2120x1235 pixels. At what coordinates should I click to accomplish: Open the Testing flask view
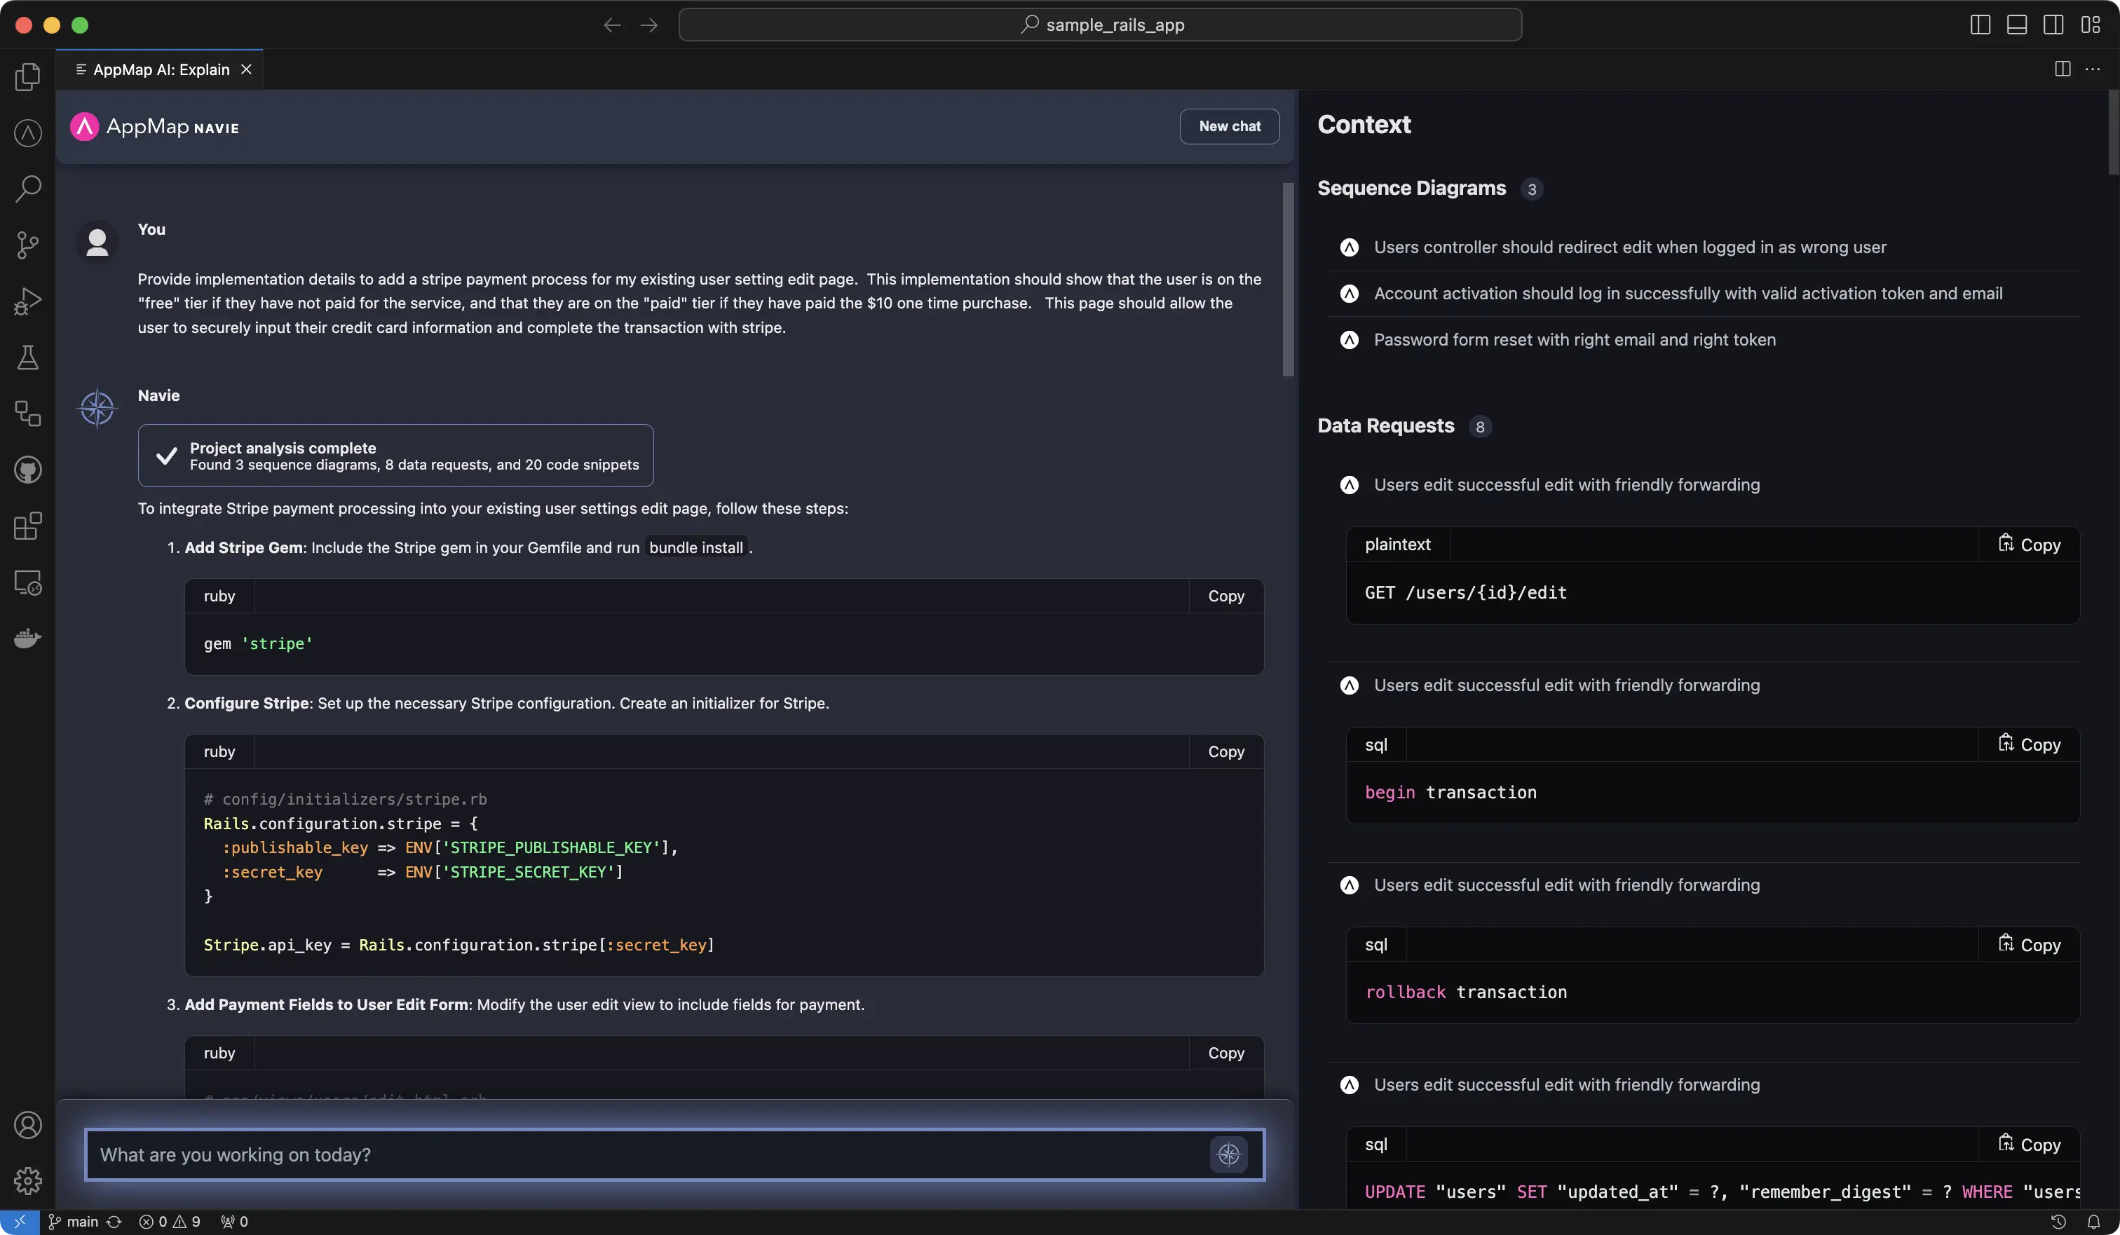[28, 357]
